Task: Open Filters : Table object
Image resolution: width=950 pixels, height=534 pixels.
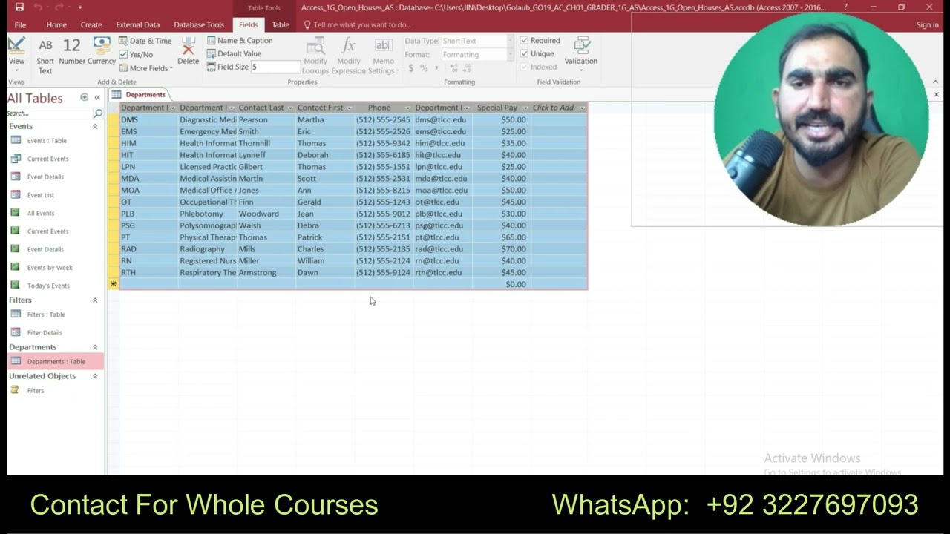Action: (x=46, y=314)
